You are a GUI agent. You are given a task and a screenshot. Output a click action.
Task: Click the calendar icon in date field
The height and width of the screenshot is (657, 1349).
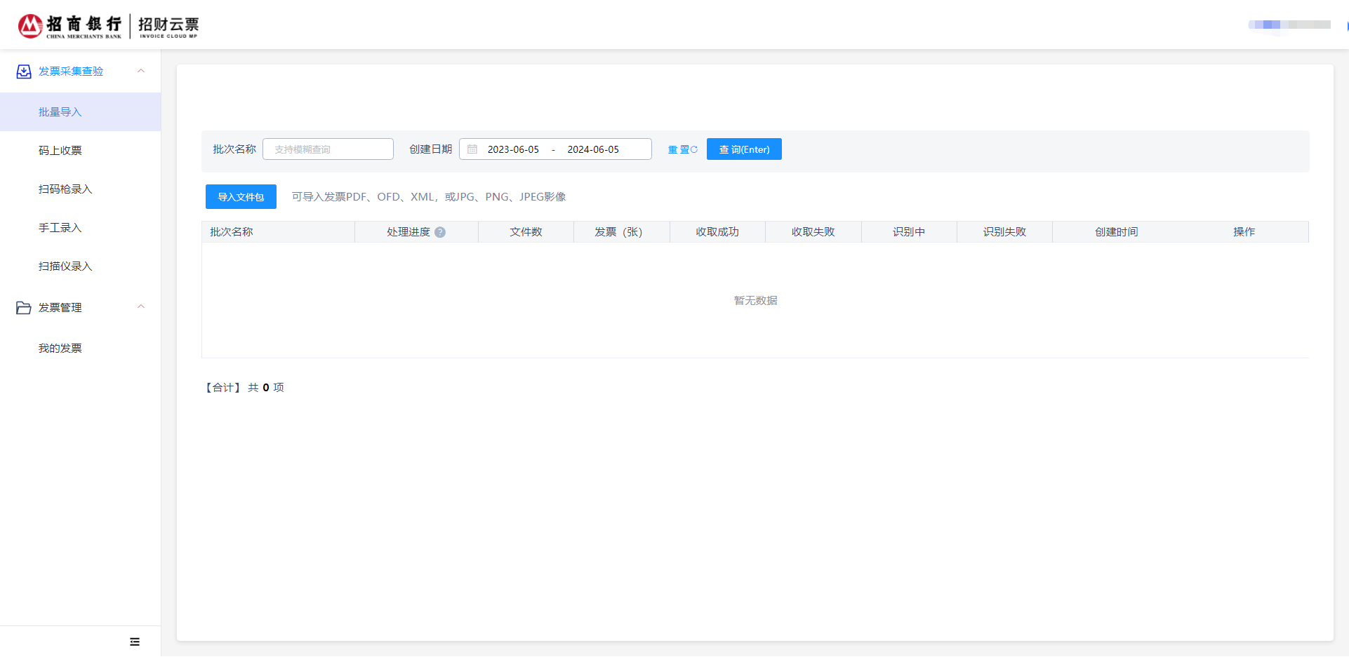(472, 149)
